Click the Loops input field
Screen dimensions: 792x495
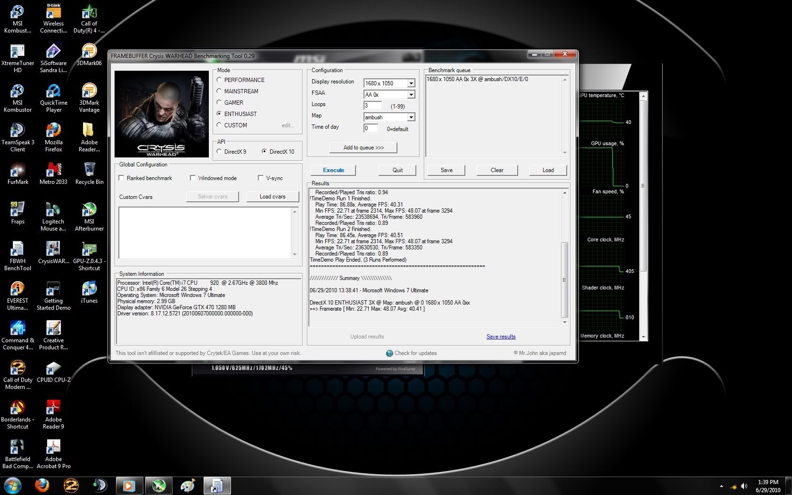(x=372, y=106)
